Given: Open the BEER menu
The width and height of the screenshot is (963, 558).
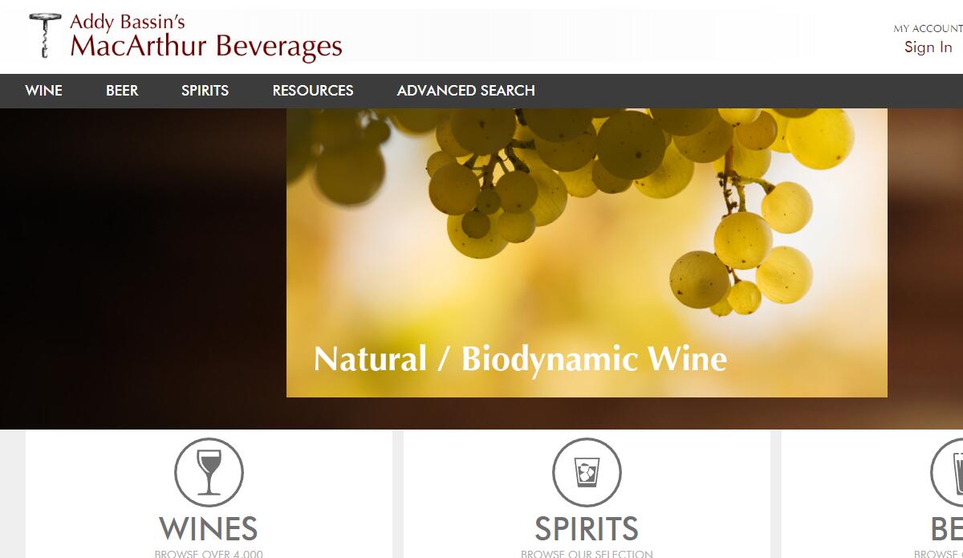Looking at the screenshot, I should point(122,91).
